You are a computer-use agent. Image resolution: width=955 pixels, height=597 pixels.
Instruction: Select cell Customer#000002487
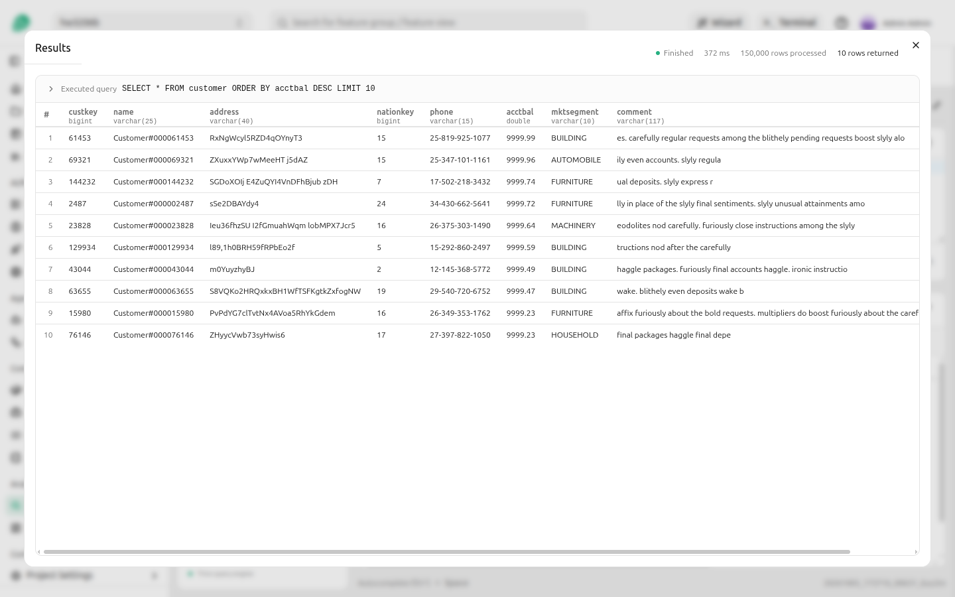pyautogui.click(x=153, y=204)
